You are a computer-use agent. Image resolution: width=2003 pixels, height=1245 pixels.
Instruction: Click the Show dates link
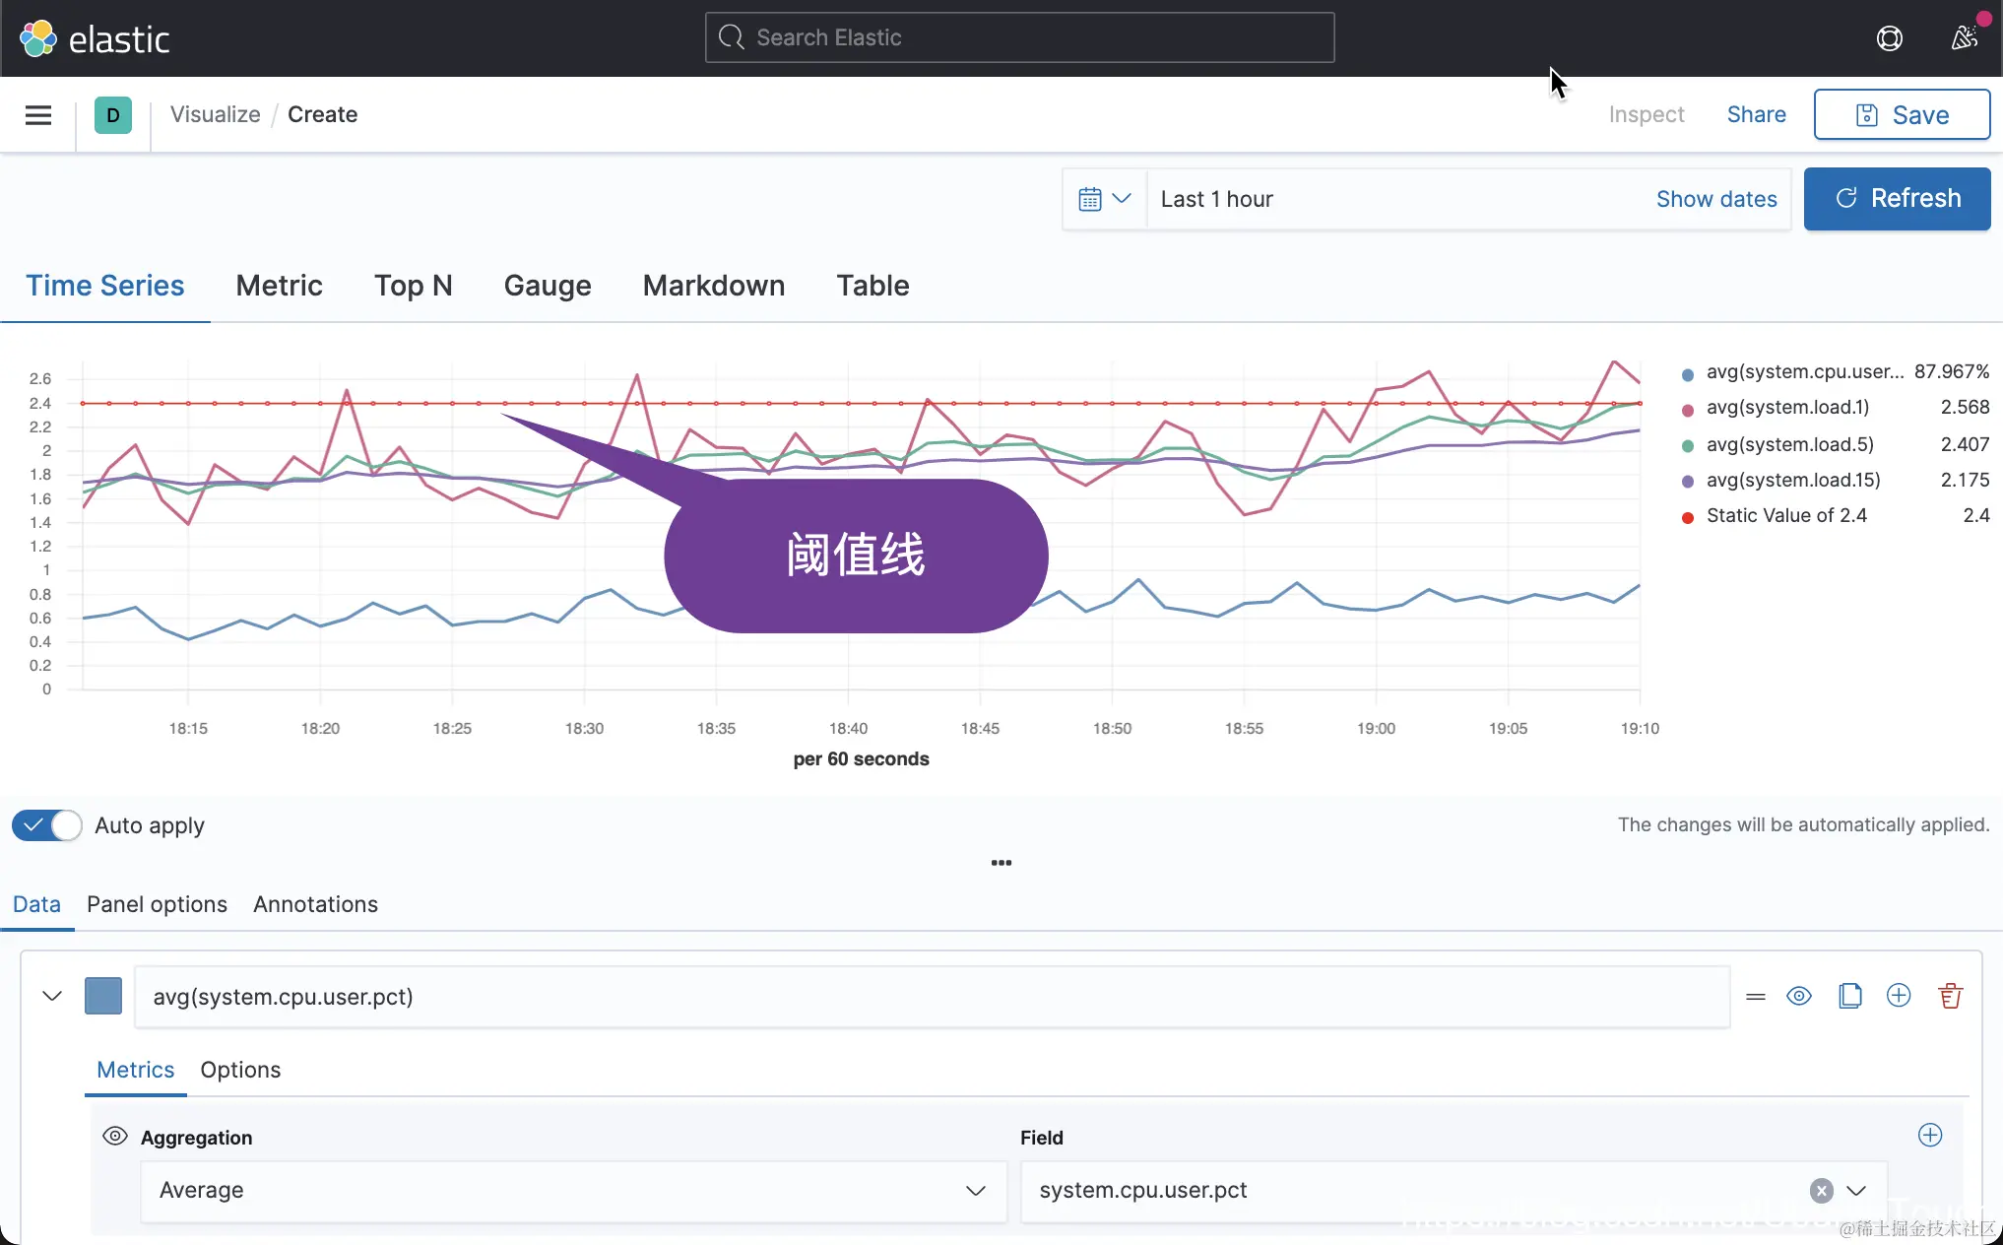point(1715,199)
